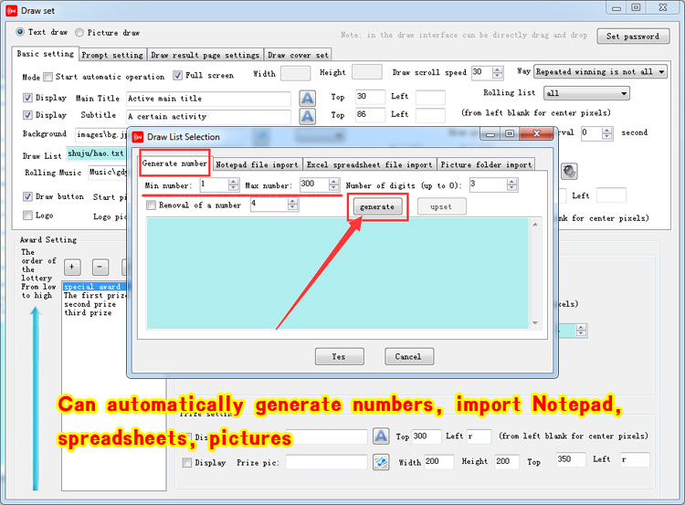
Task: Toggle the Full screen checkbox
Action: pos(178,76)
